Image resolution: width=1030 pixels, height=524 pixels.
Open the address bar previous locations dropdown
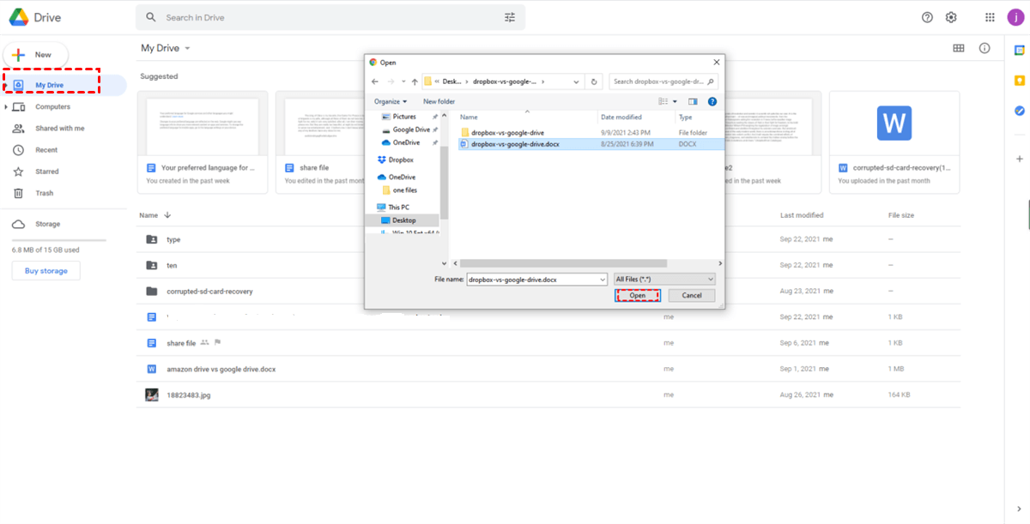574,81
